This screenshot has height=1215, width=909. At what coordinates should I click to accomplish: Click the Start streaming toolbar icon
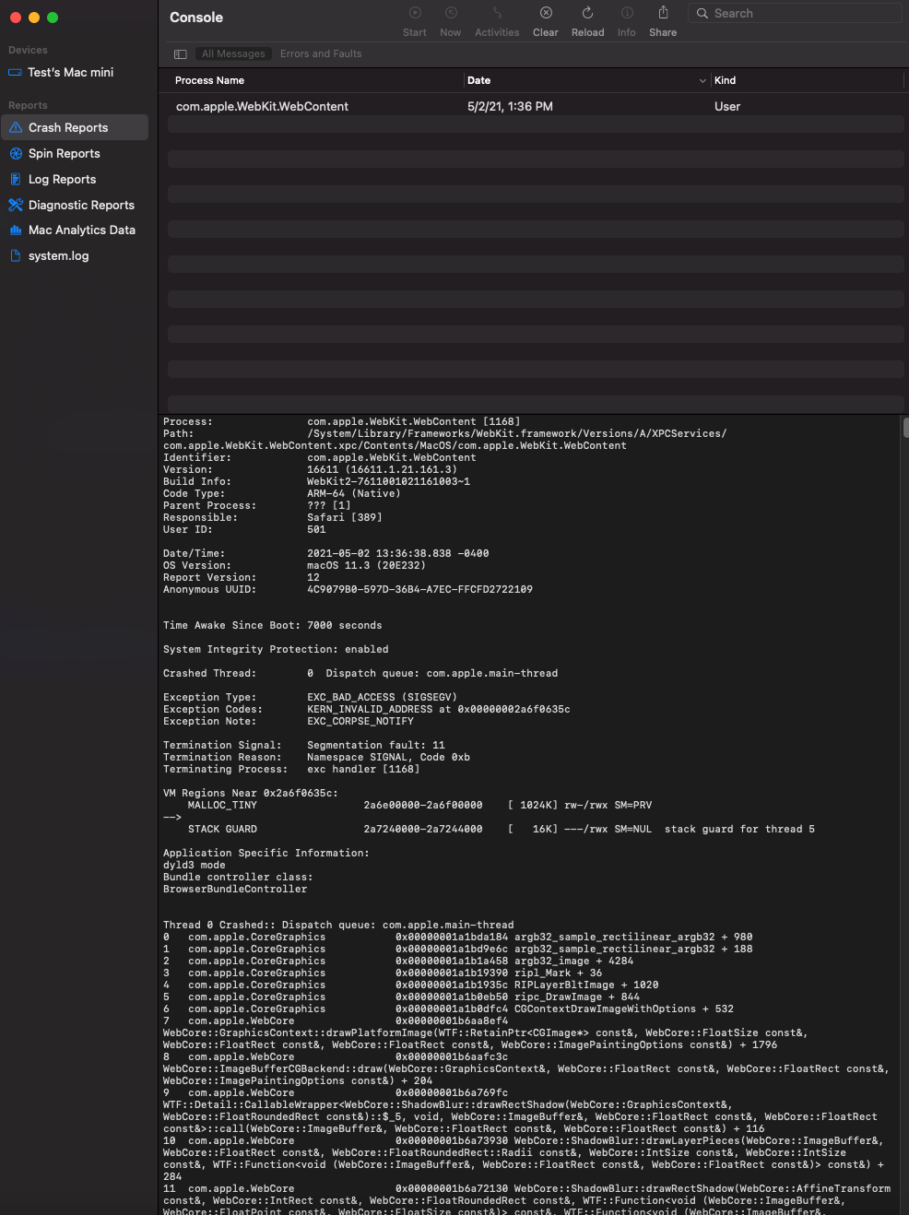coord(415,13)
